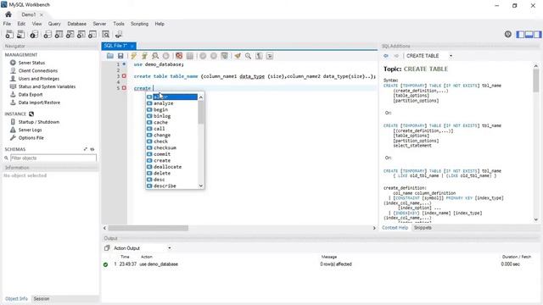
Task: Switch to the Context Help tab
Action: (x=395, y=228)
